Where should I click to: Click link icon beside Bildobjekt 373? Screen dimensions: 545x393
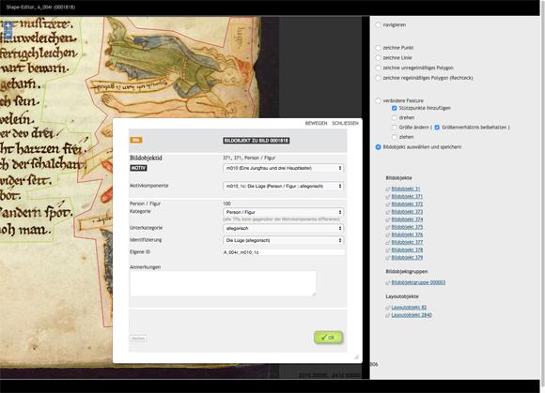click(387, 212)
